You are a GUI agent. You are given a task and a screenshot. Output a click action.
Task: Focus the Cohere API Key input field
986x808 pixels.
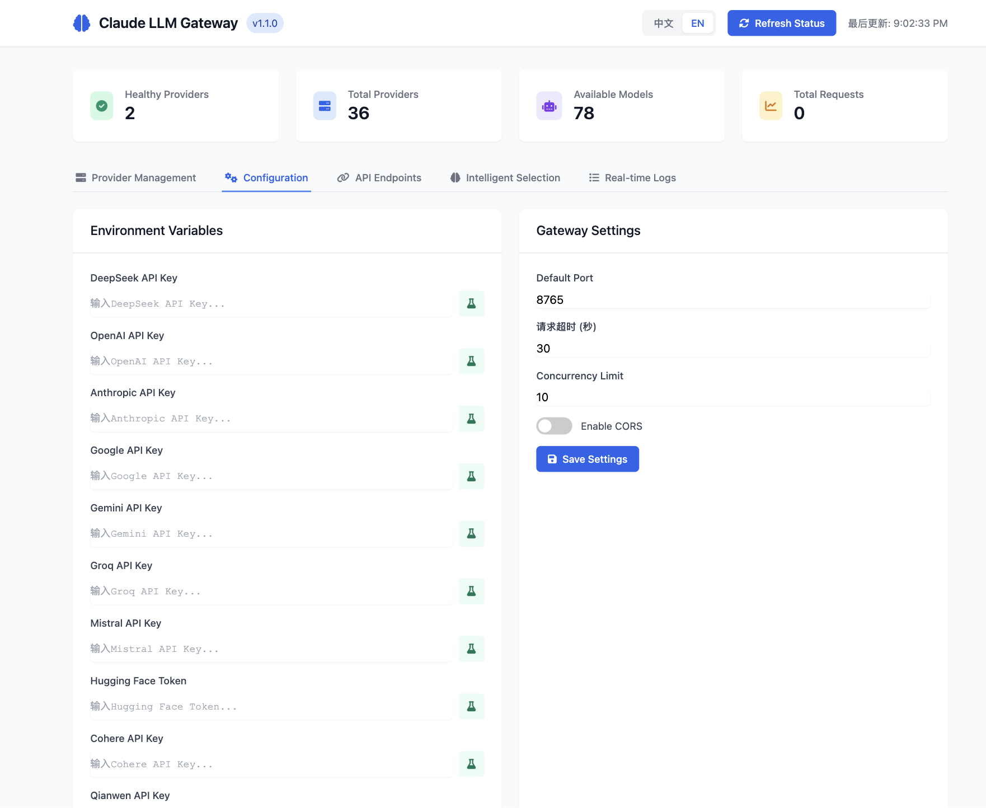(x=271, y=764)
